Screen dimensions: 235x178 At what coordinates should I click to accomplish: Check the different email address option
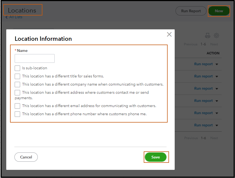point(17,106)
